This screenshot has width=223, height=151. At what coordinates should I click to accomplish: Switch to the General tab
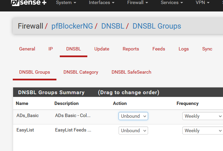pyautogui.click(x=27, y=49)
